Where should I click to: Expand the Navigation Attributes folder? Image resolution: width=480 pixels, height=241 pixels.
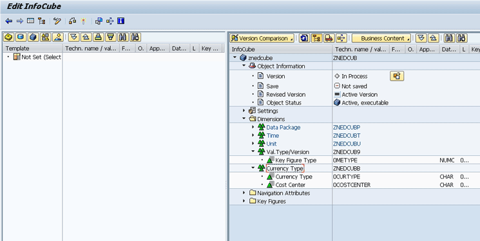(x=244, y=193)
